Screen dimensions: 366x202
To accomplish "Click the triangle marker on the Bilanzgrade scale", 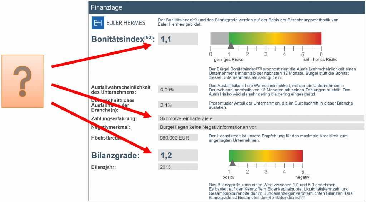I will [x=233, y=163].
